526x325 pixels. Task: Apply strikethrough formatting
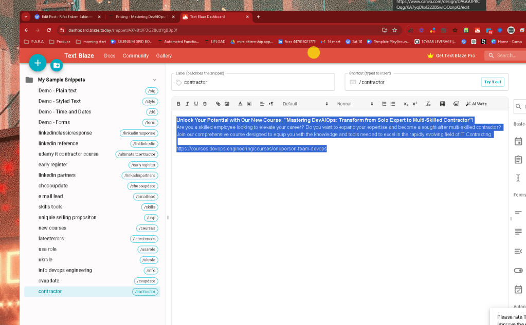pos(205,104)
